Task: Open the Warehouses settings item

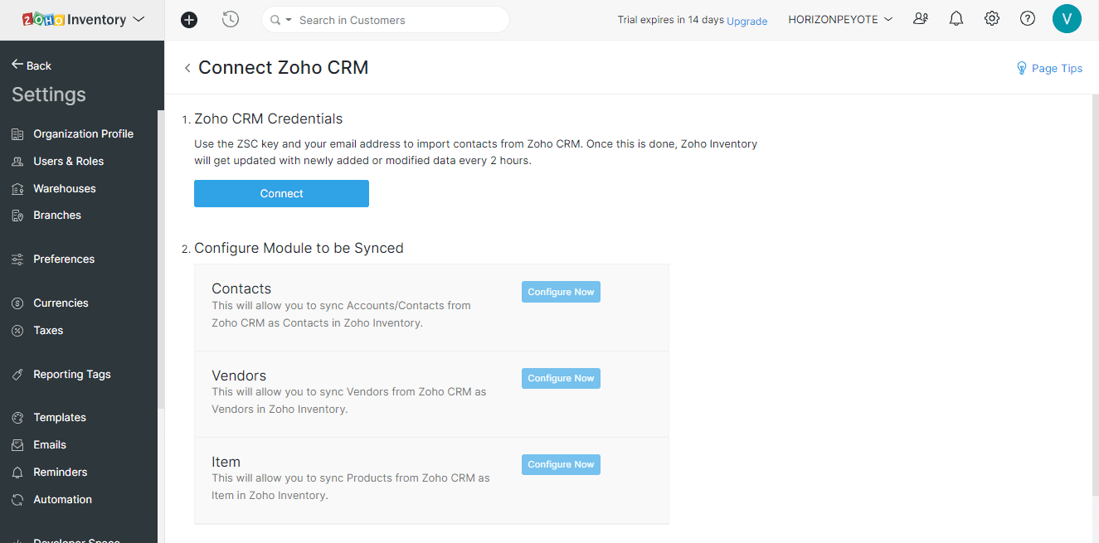Action: point(65,189)
